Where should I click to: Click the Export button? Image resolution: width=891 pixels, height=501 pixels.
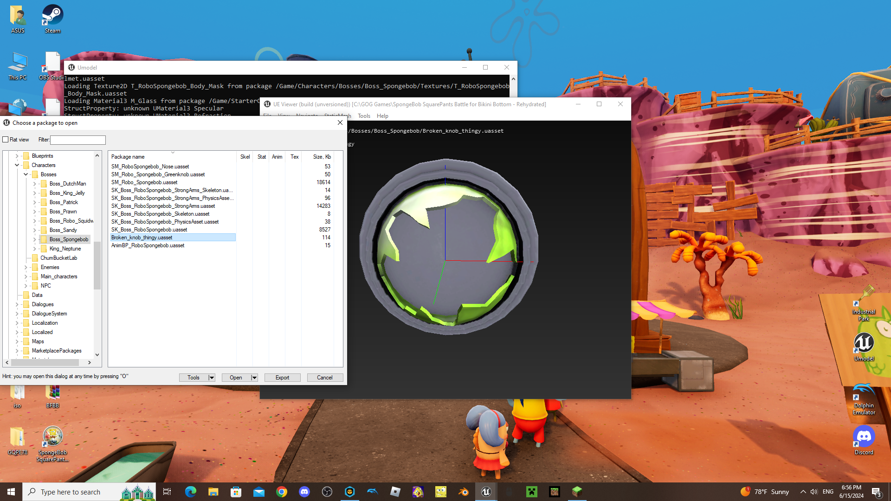coord(282,378)
